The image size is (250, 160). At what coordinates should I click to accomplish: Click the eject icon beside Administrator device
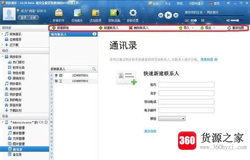coord(46,122)
